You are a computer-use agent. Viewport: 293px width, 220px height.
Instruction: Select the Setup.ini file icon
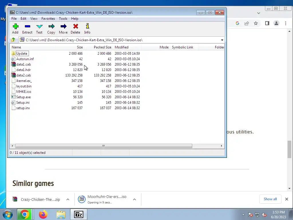click(13, 102)
